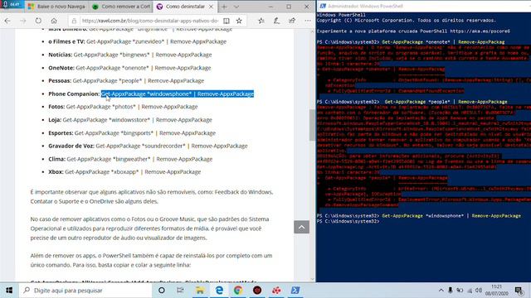Click the back-to-top arrow button
This screenshot has height=298, width=531.
[x=301, y=227]
